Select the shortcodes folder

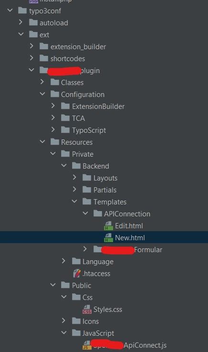pyautogui.click(x=62, y=59)
